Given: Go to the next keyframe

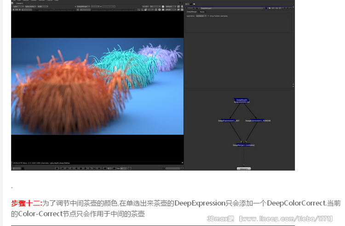Looking at the screenshot, I should (95, 168).
